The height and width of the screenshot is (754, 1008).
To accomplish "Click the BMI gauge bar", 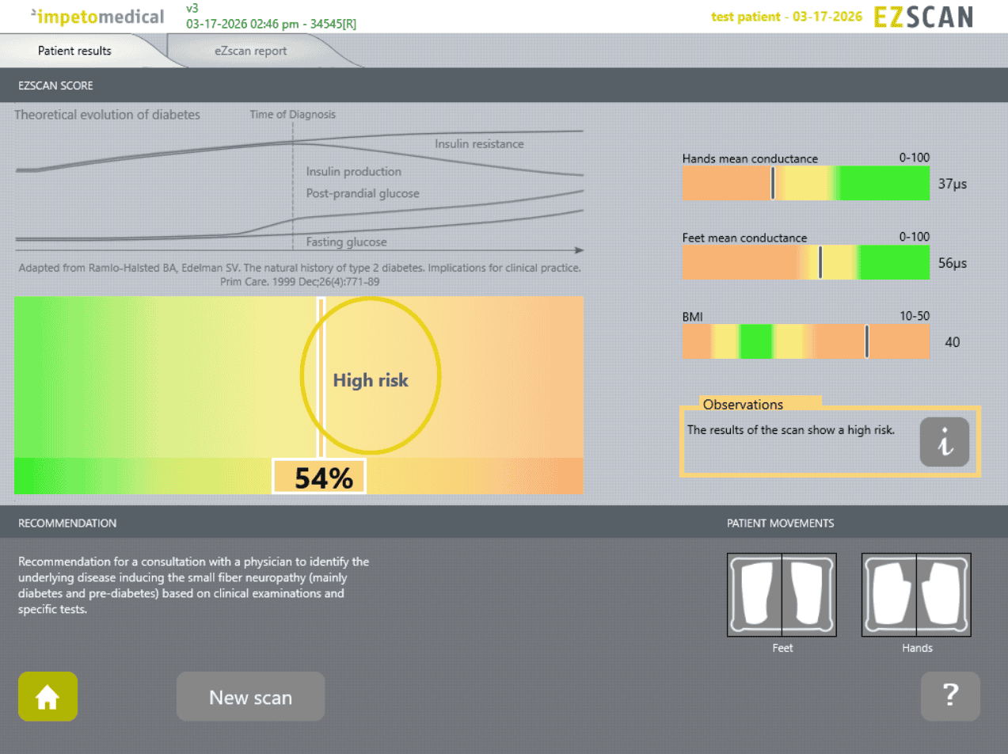I will tap(805, 342).
